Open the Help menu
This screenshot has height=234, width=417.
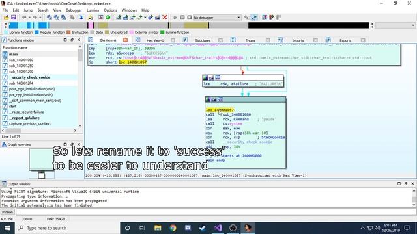click(x=145, y=10)
